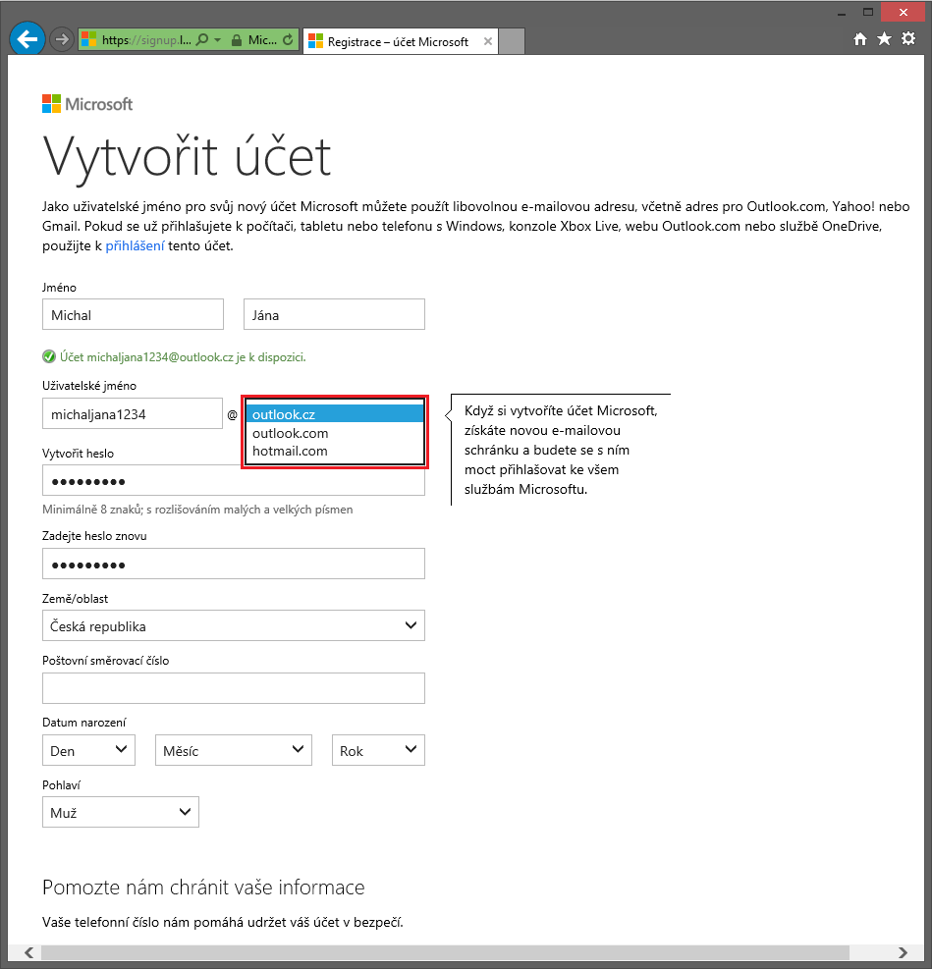Click the search magnifier in the address bar
The height and width of the screenshot is (969, 932).
point(203,40)
